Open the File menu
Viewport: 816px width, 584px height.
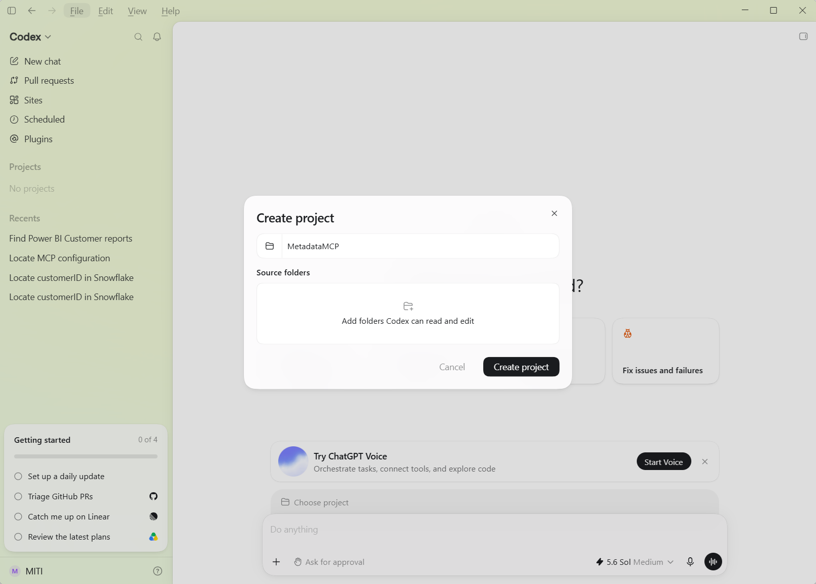click(77, 11)
